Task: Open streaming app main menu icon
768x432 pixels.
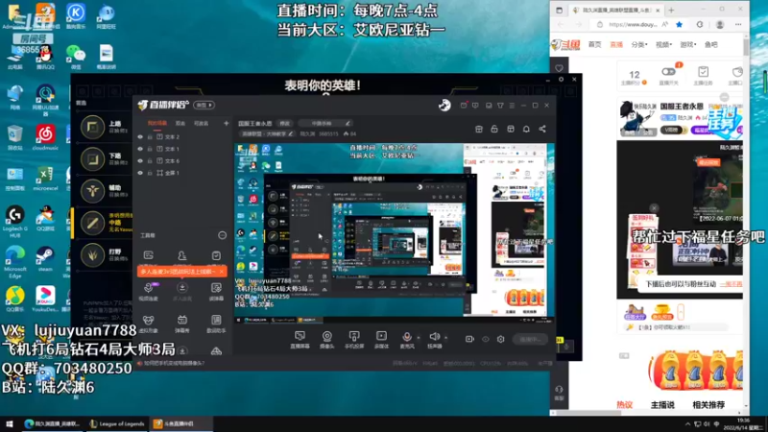Action: [x=512, y=106]
